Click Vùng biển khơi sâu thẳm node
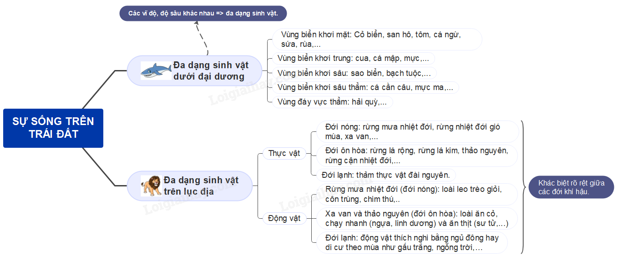The image size is (618, 261). tap(365, 87)
